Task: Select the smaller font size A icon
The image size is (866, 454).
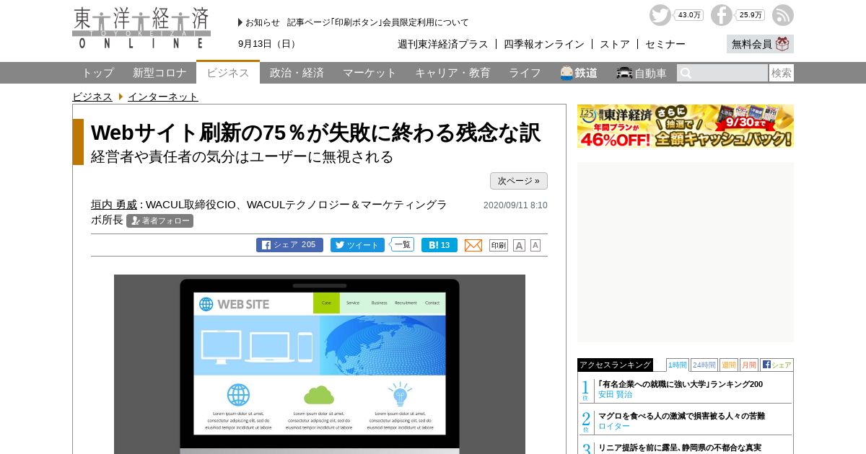Action: pos(535,245)
